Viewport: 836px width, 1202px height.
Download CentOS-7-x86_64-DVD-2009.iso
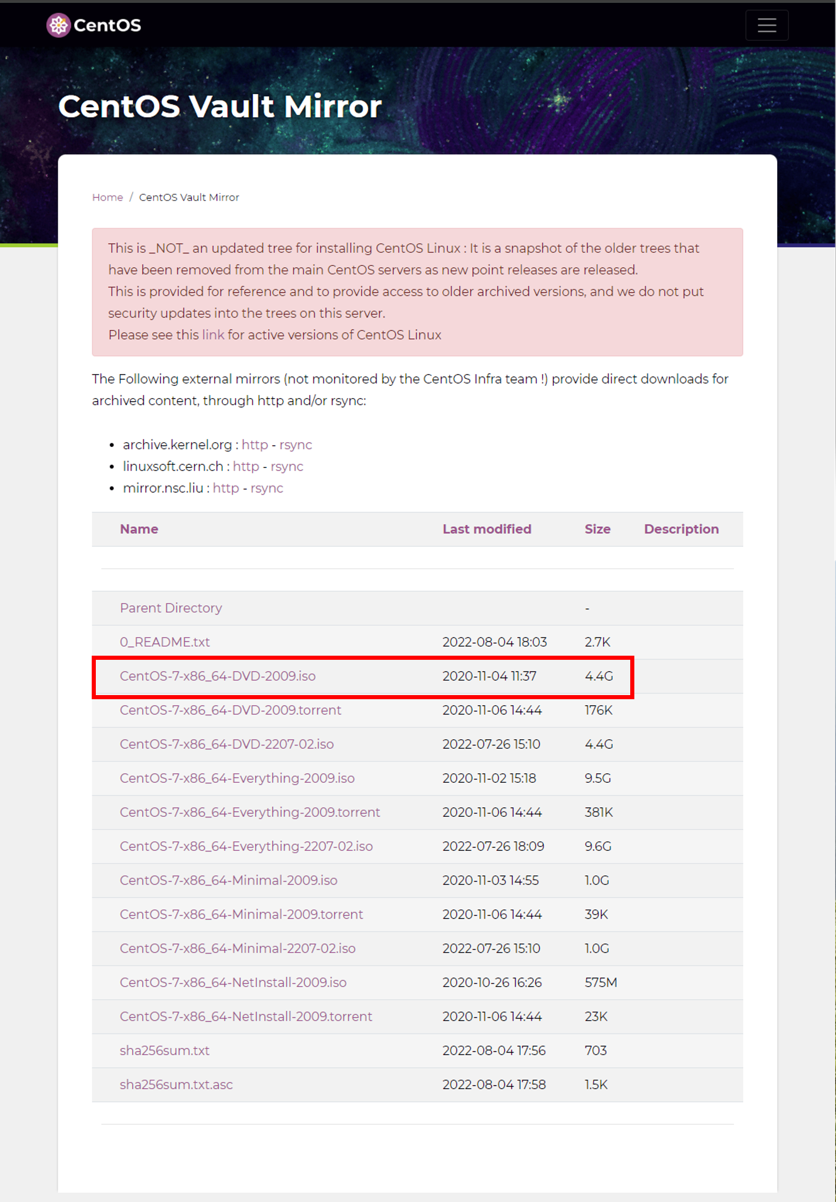click(218, 676)
